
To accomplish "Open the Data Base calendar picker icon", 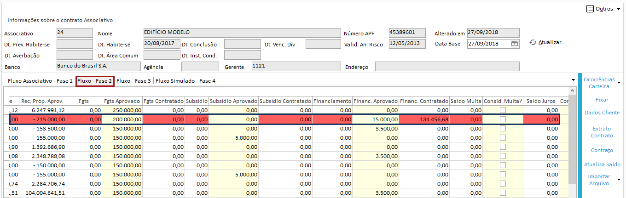I will pyautogui.click(x=515, y=44).
